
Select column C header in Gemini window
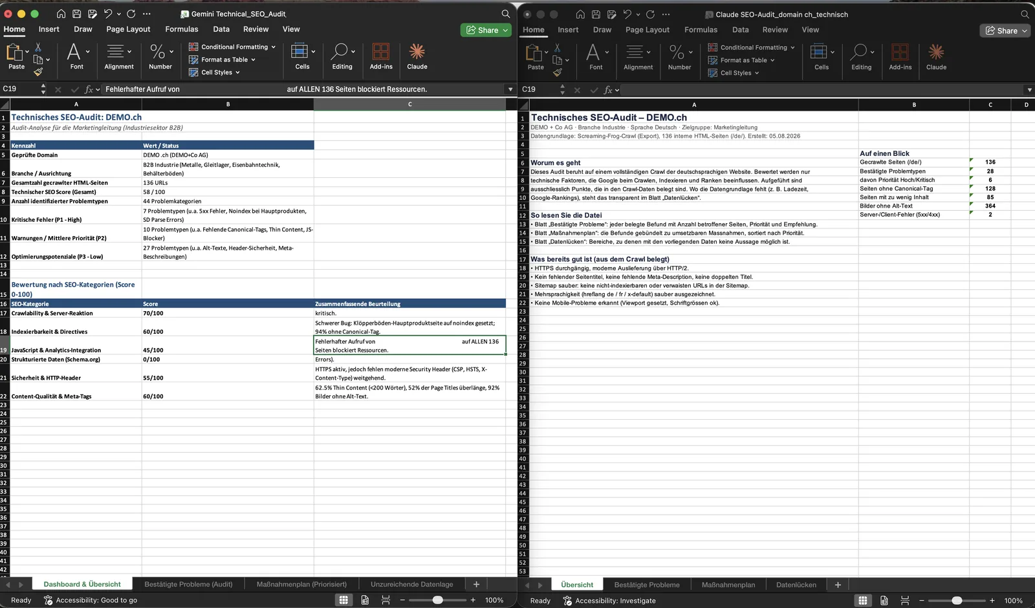click(x=409, y=104)
